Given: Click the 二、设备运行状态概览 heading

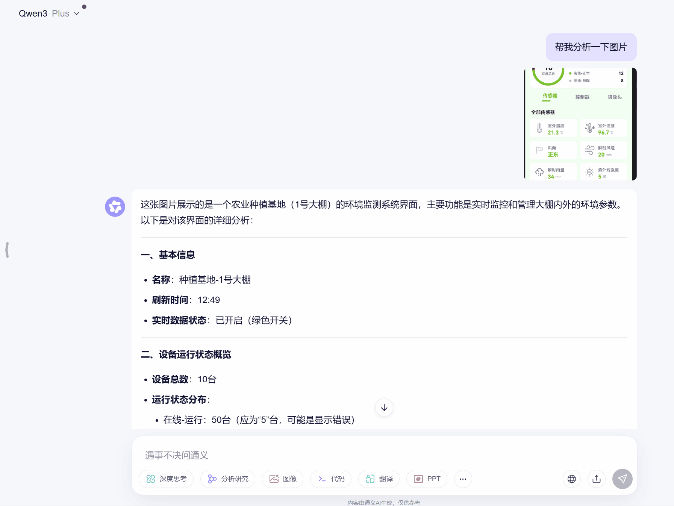Looking at the screenshot, I should click(186, 355).
